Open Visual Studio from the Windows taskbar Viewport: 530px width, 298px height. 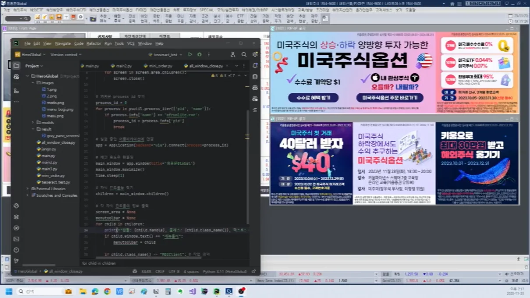click(x=192, y=291)
